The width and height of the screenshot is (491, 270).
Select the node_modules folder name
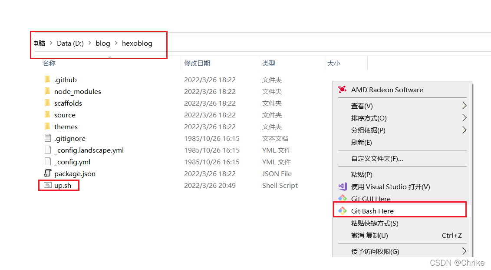click(x=78, y=92)
